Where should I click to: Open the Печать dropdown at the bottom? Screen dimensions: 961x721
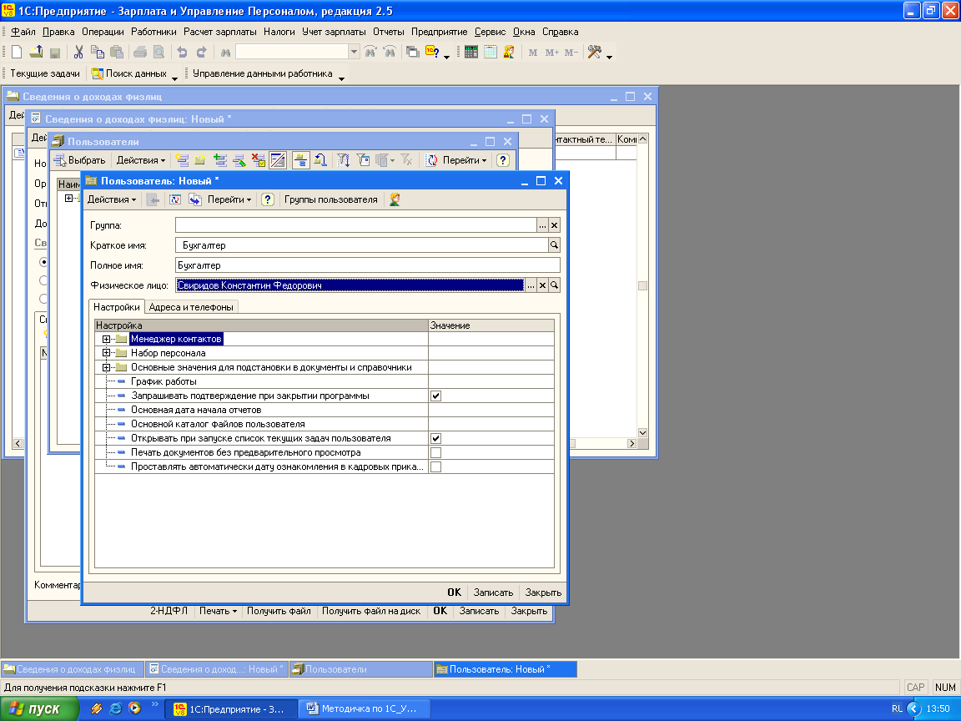point(218,611)
